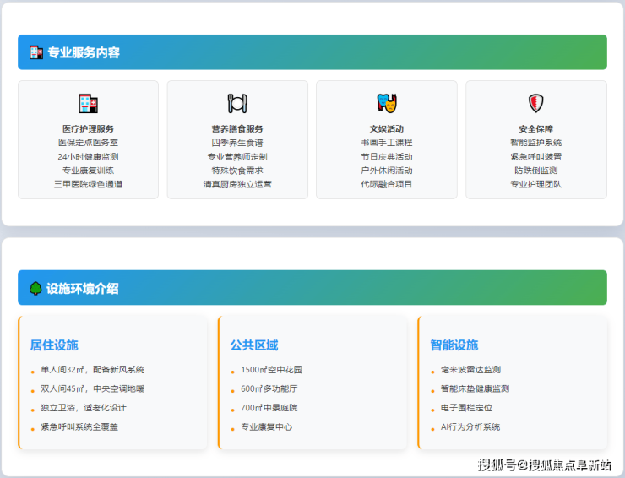Click the 紧急呼叫装置 item
This screenshot has width=625, height=478.
pos(535,157)
